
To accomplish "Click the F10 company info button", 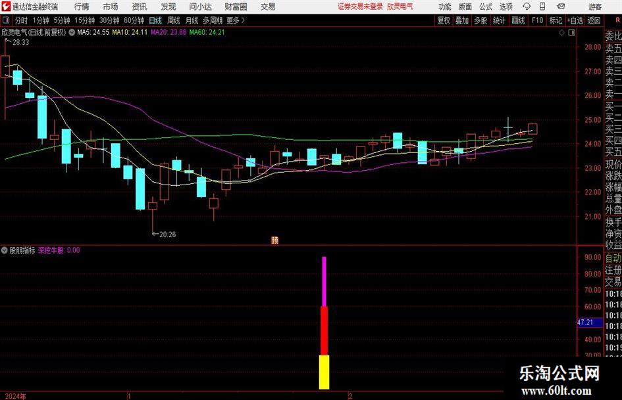I will pyautogui.click(x=538, y=20).
